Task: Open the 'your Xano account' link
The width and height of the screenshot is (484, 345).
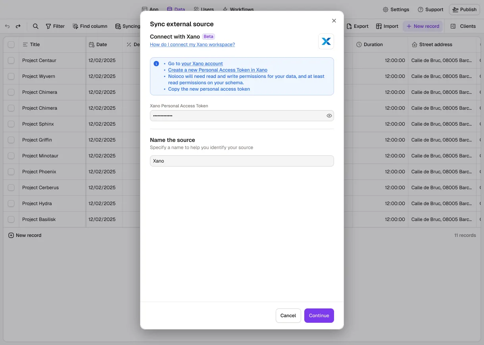Action: [202, 64]
